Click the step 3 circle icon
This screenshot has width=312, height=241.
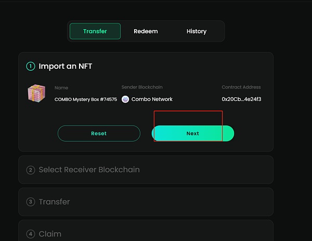[30, 202]
